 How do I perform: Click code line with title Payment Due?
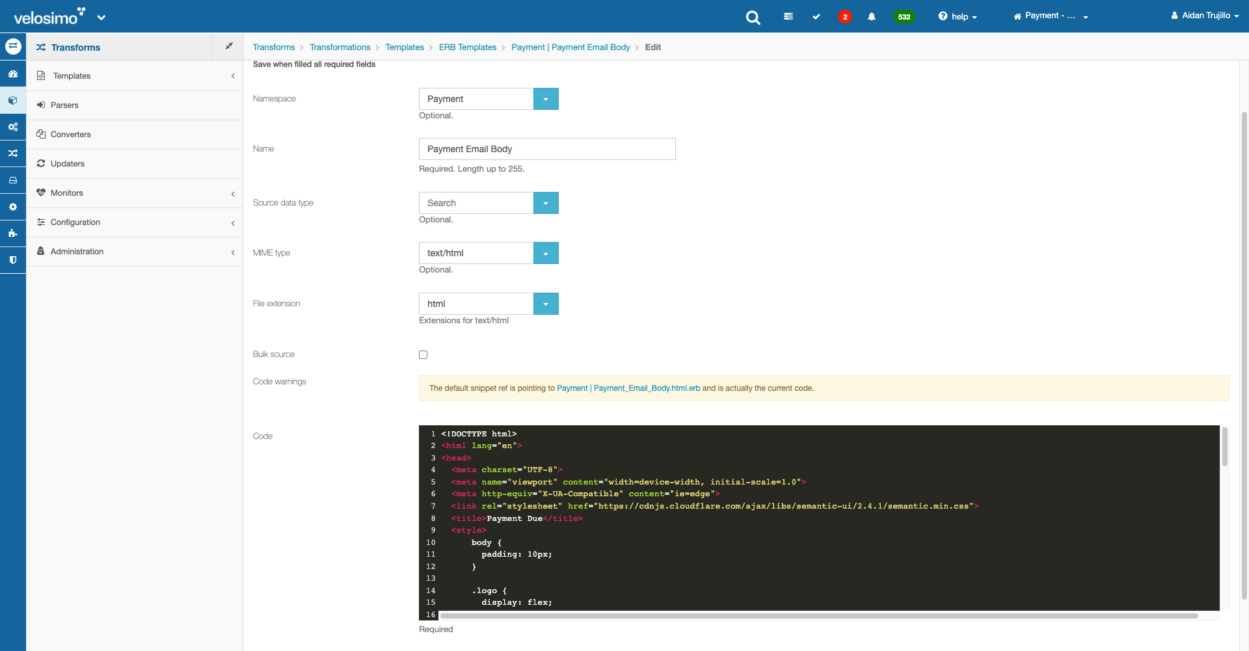pos(517,518)
